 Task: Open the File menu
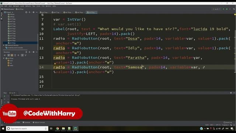point(2,6)
